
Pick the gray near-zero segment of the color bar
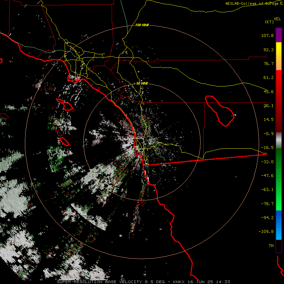[279, 140]
